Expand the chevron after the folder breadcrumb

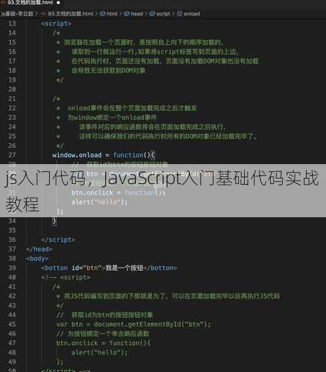(x=37, y=14)
